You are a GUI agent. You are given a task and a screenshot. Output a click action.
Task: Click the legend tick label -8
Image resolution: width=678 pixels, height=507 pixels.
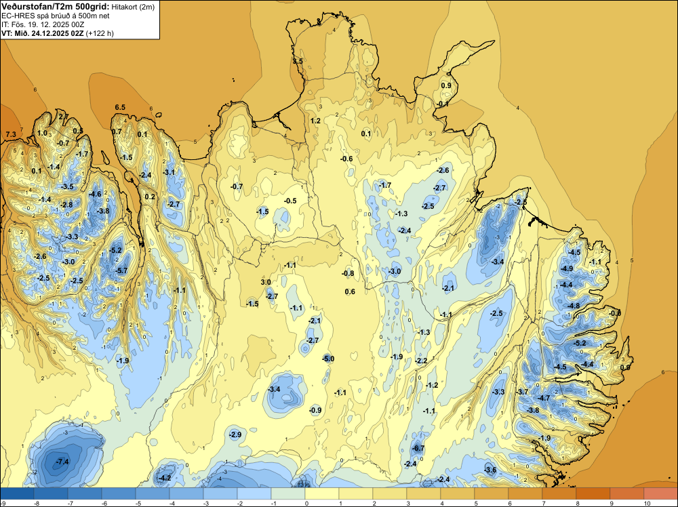pyautogui.click(x=37, y=503)
